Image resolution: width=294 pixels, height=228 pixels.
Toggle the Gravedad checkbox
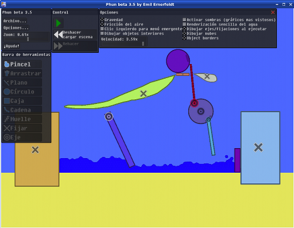[102, 19]
